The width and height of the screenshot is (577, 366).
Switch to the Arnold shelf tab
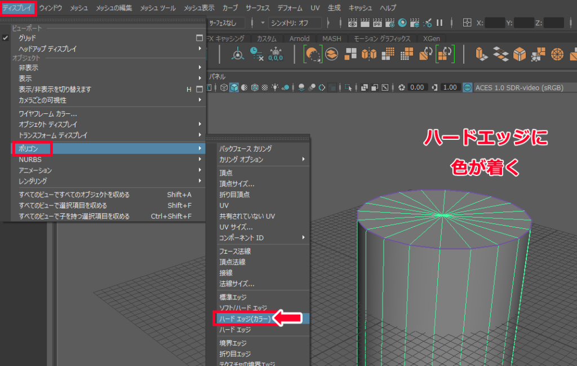tap(299, 39)
